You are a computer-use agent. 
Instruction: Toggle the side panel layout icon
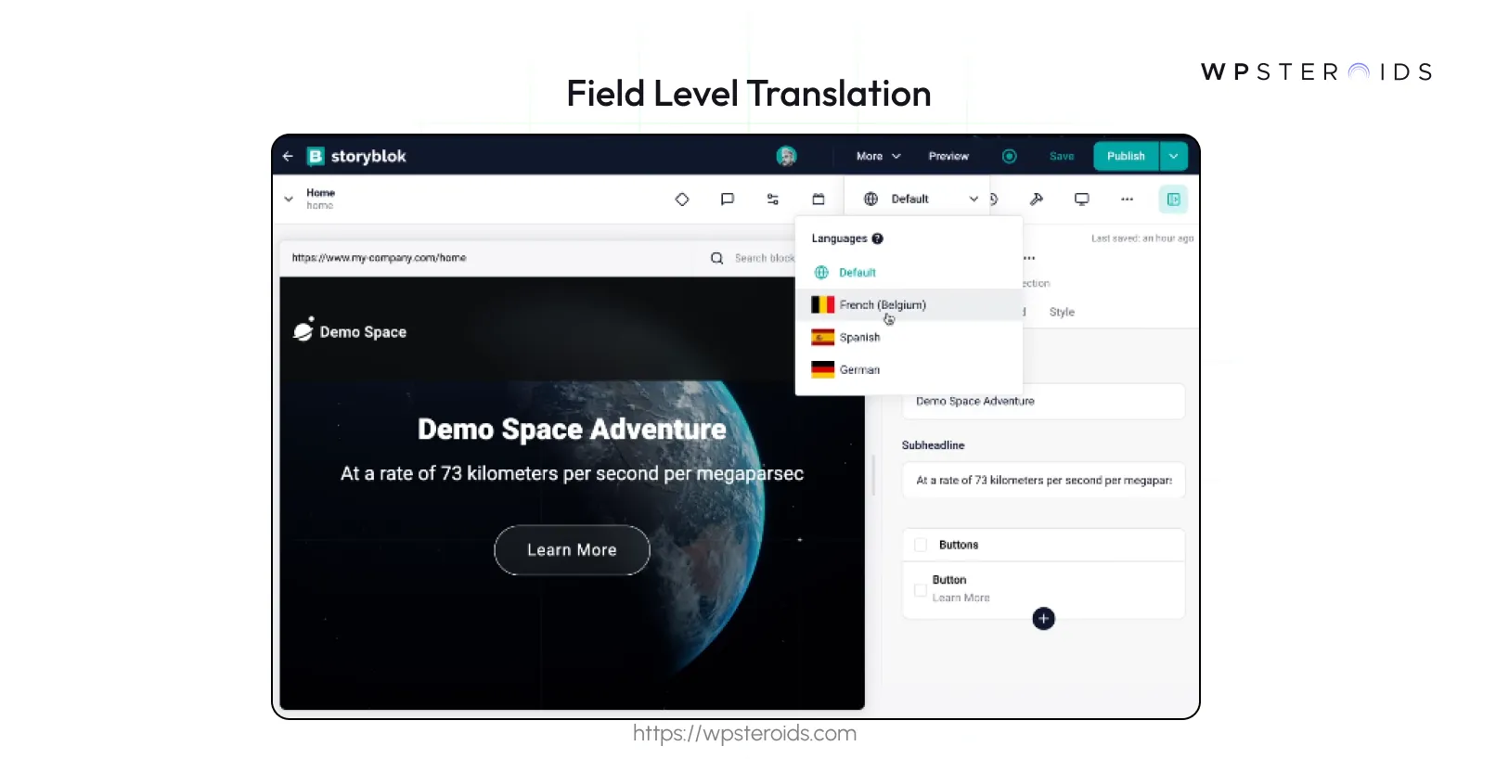[1173, 199]
